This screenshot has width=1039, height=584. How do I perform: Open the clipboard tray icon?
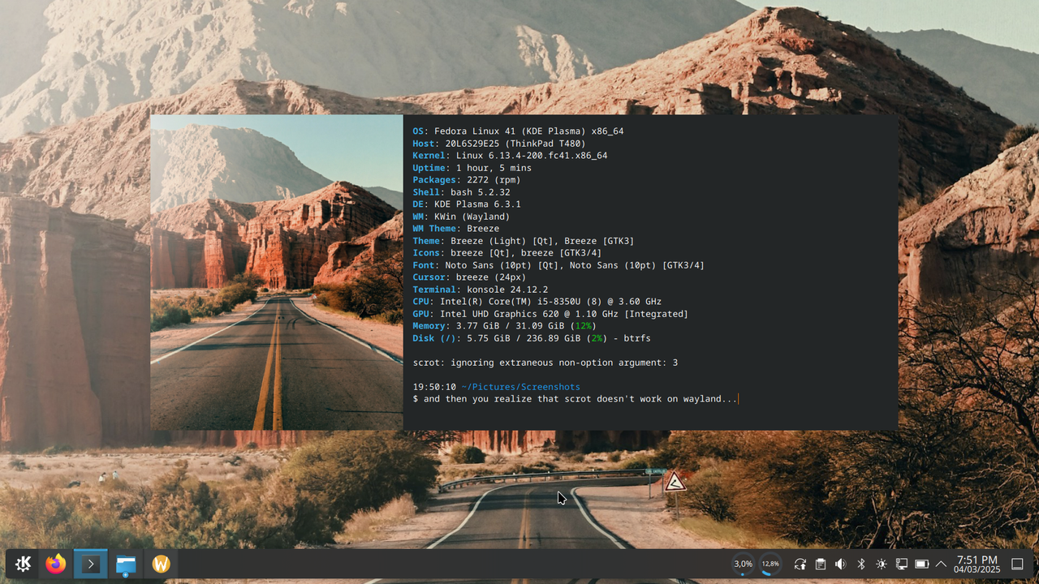pyautogui.click(x=821, y=564)
